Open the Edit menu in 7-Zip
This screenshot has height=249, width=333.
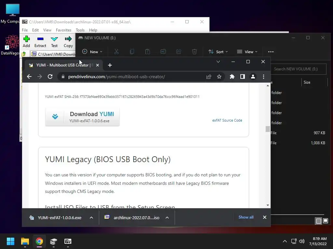point(35,30)
